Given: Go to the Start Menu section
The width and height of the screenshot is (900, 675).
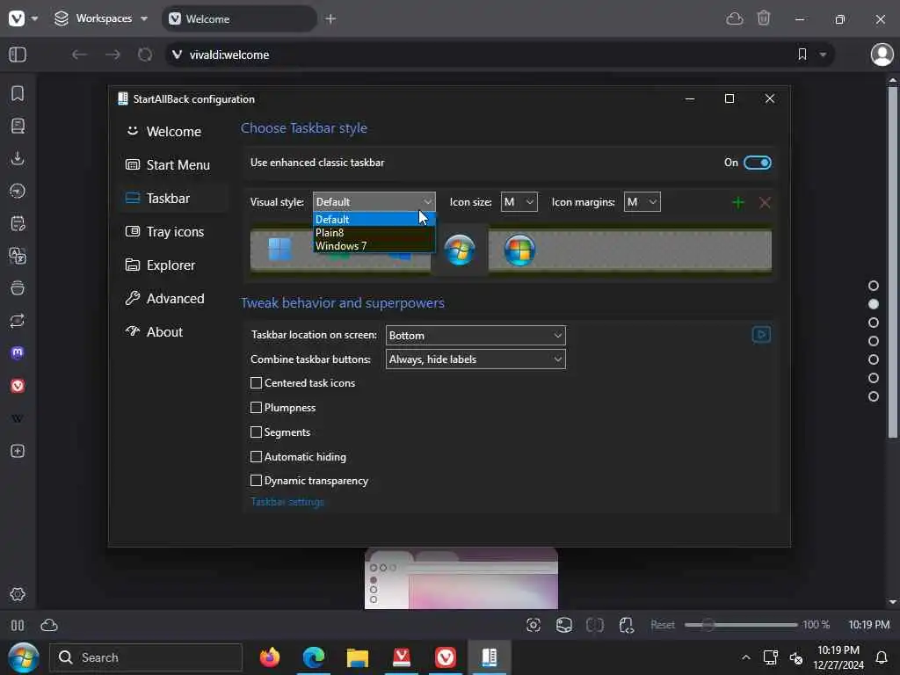Looking at the screenshot, I should (173, 164).
